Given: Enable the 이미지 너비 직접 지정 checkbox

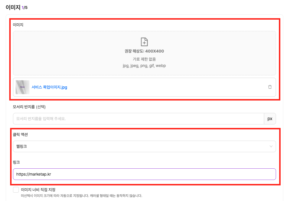Looking at the screenshot, I should pyautogui.click(x=16, y=190).
